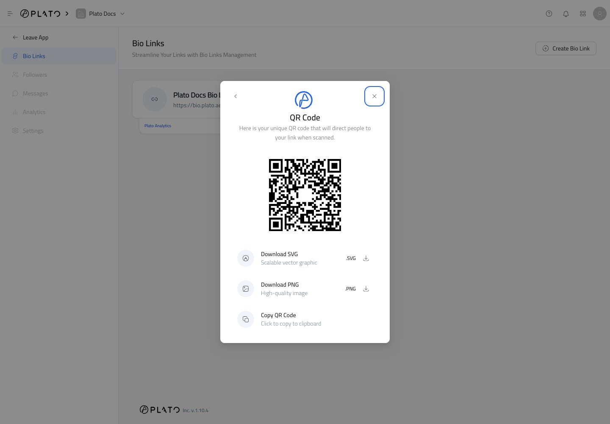Click the Leave App back arrow
This screenshot has width=610, height=424.
tap(15, 37)
